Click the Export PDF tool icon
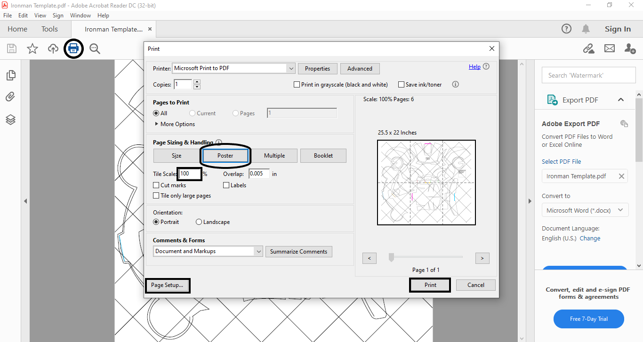This screenshot has width=643, height=342. pyautogui.click(x=552, y=100)
